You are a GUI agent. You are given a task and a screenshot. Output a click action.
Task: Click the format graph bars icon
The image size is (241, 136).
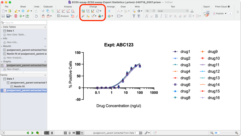tap(93, 11)
